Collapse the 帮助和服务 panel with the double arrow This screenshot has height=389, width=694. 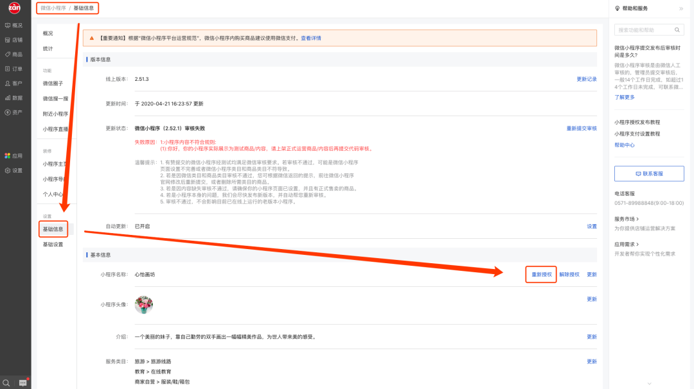pyautogui.click(x=681, y=8)
